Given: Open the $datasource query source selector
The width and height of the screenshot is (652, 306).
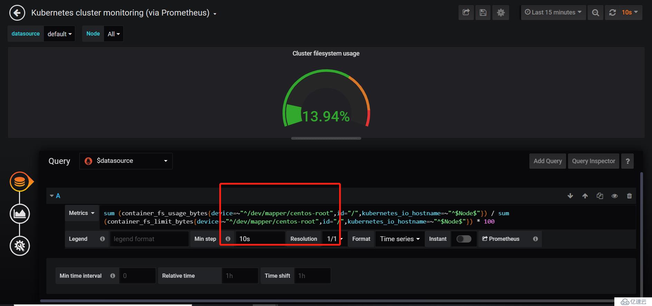Looking at the screenshot, I should (x=126, y=161).
